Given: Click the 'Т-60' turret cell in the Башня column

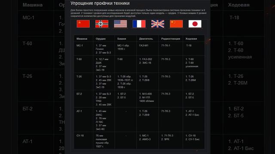Looking at the screenshot, I should (120, 59).
